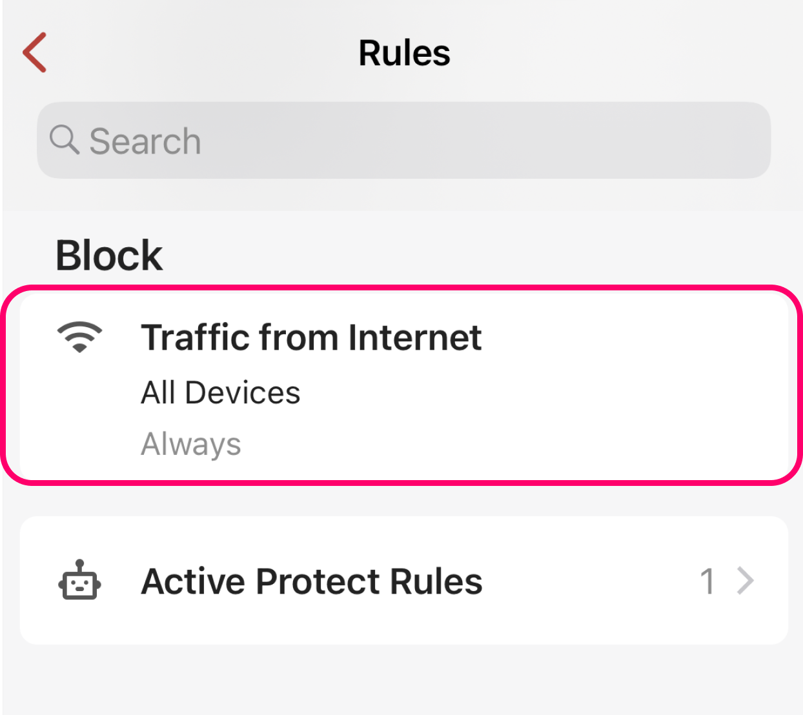
Task: Click the Always schedule label
Action: (191, 444)
